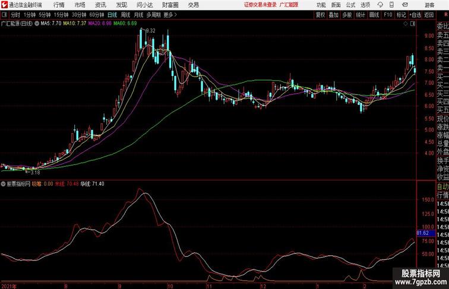
Task: Toggle side panel icon beside the diamond
Action: [x=413, y=24]
